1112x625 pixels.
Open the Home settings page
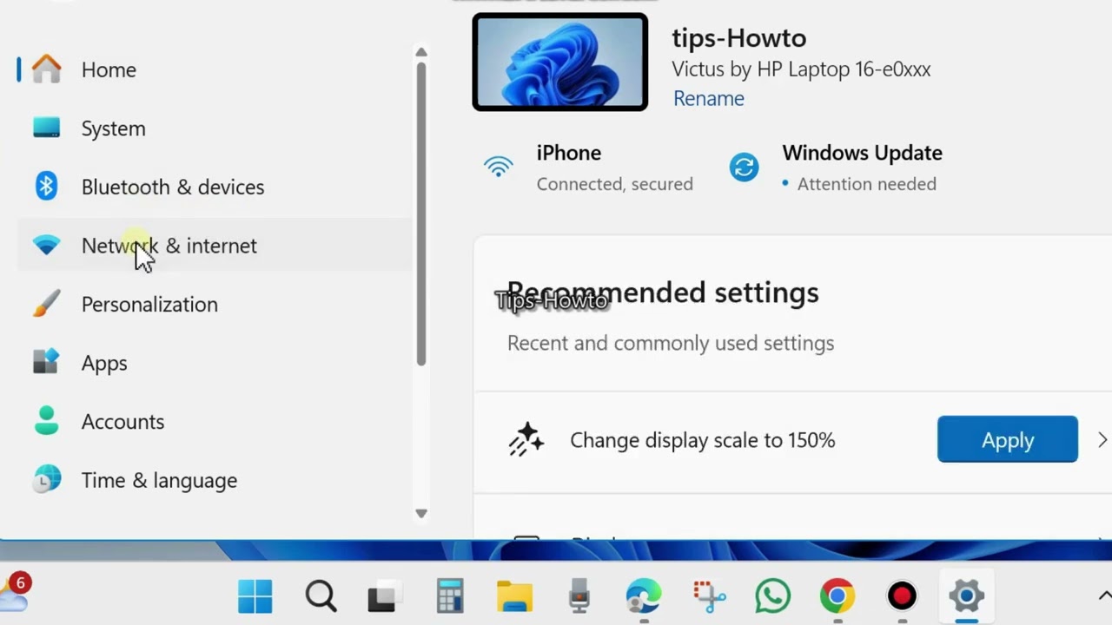(213, 69)
